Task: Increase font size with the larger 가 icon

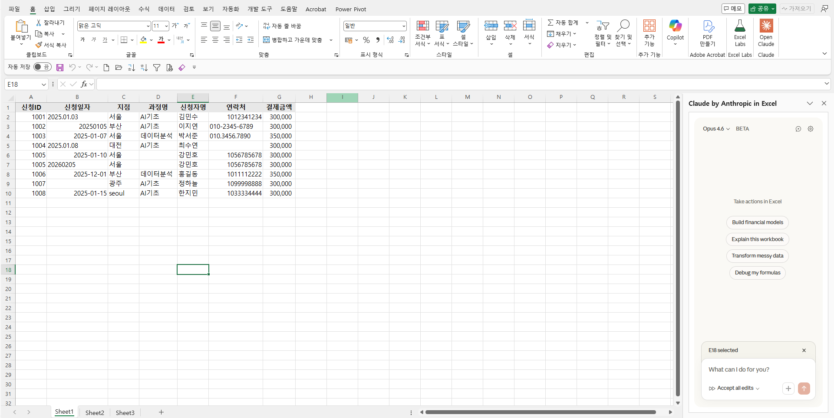Action: click(175, 26)
